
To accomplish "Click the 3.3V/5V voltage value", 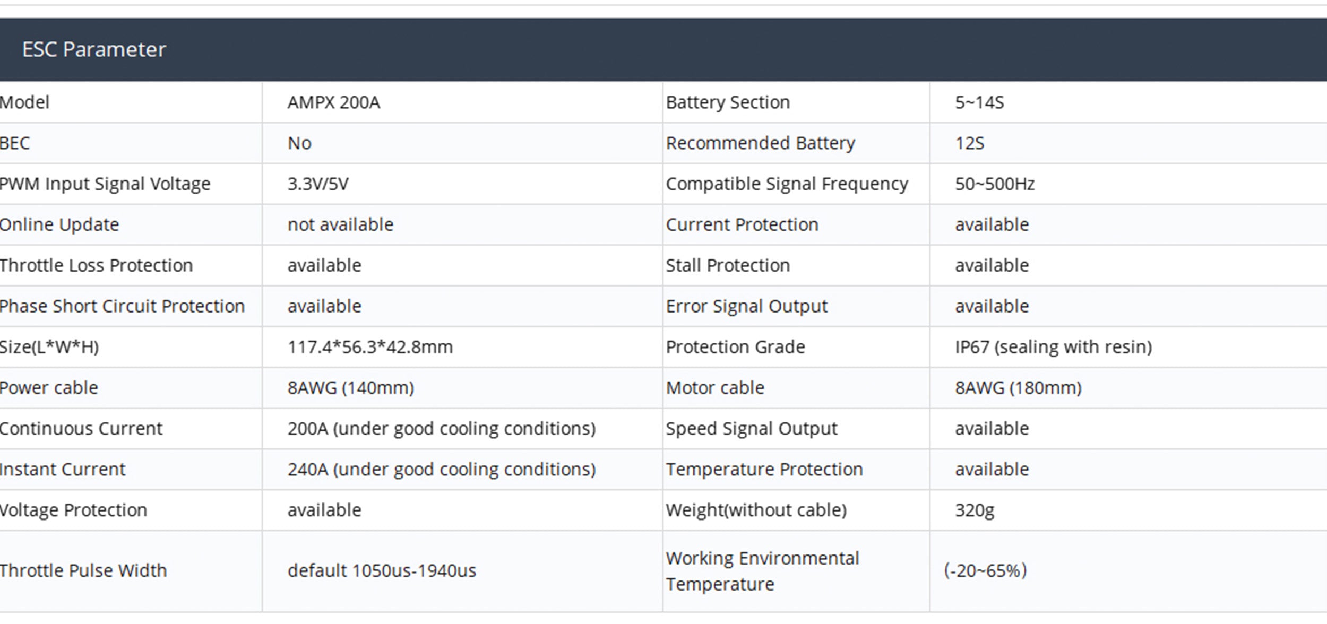I will pyautogui.click(x=318, y=184).
